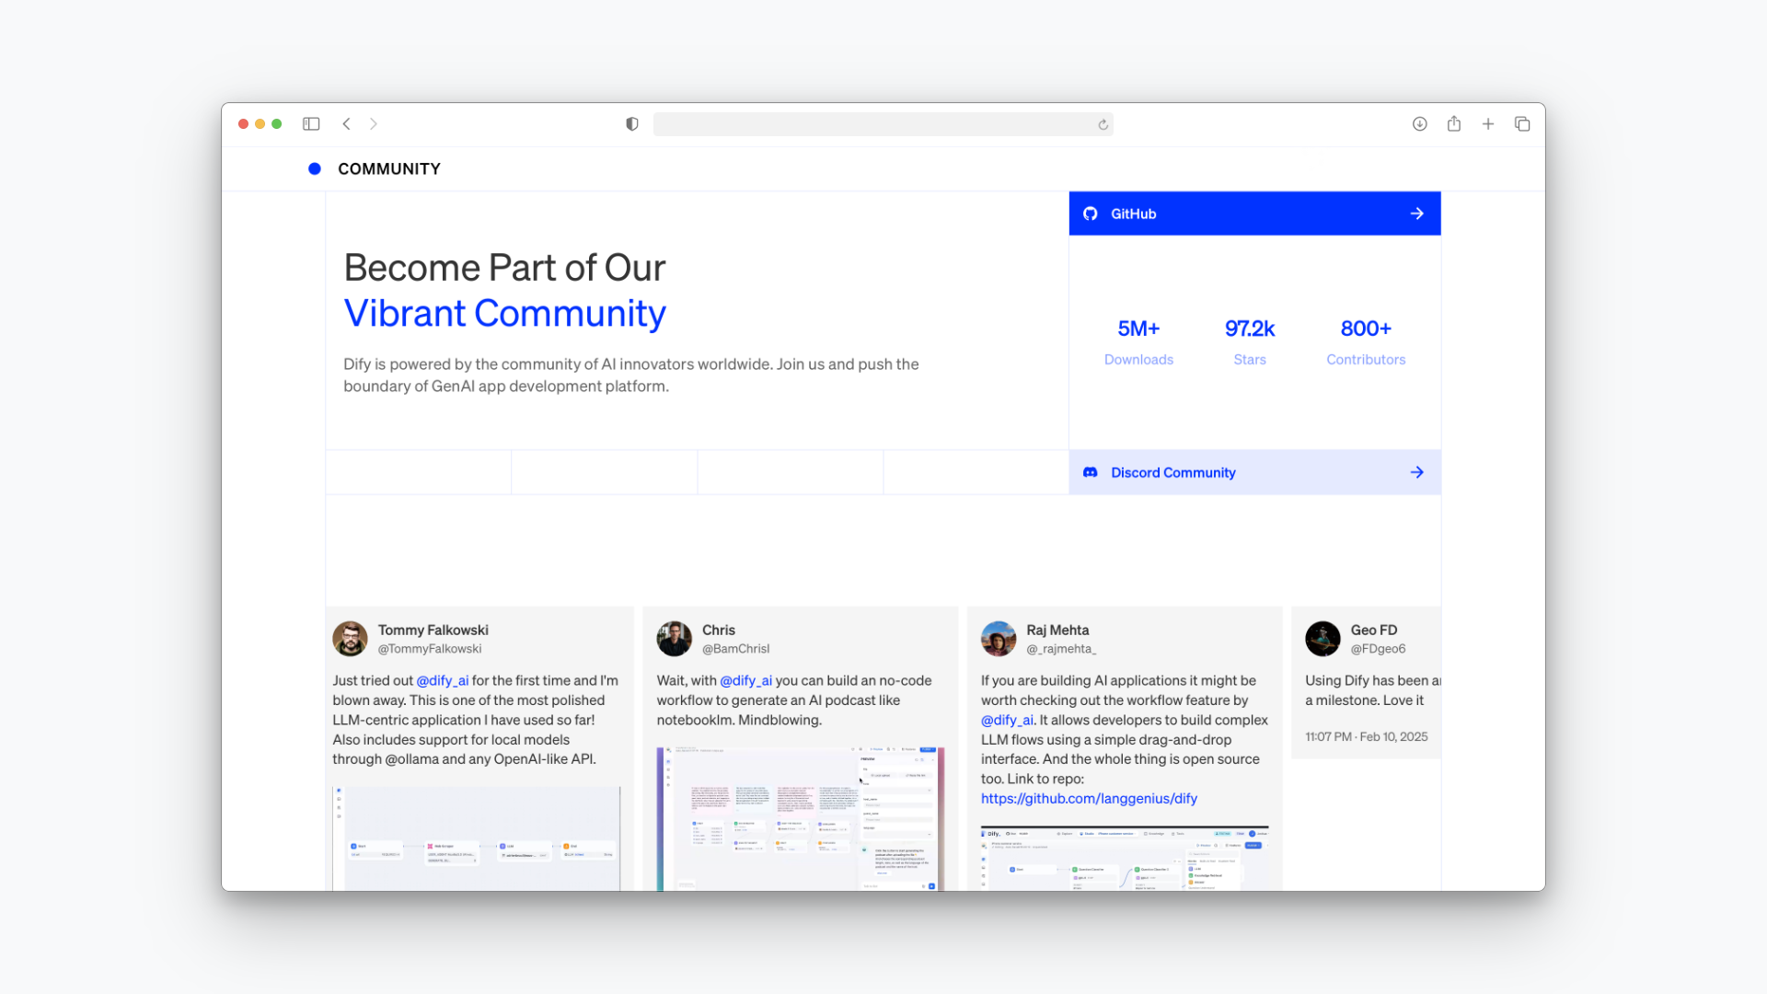Click the blue dot beside COMMUNITY

315,169
